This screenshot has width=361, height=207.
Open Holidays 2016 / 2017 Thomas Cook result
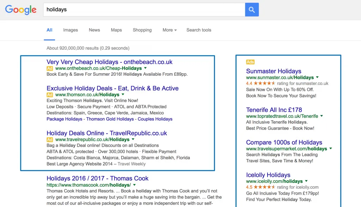[x=97, y=178]
